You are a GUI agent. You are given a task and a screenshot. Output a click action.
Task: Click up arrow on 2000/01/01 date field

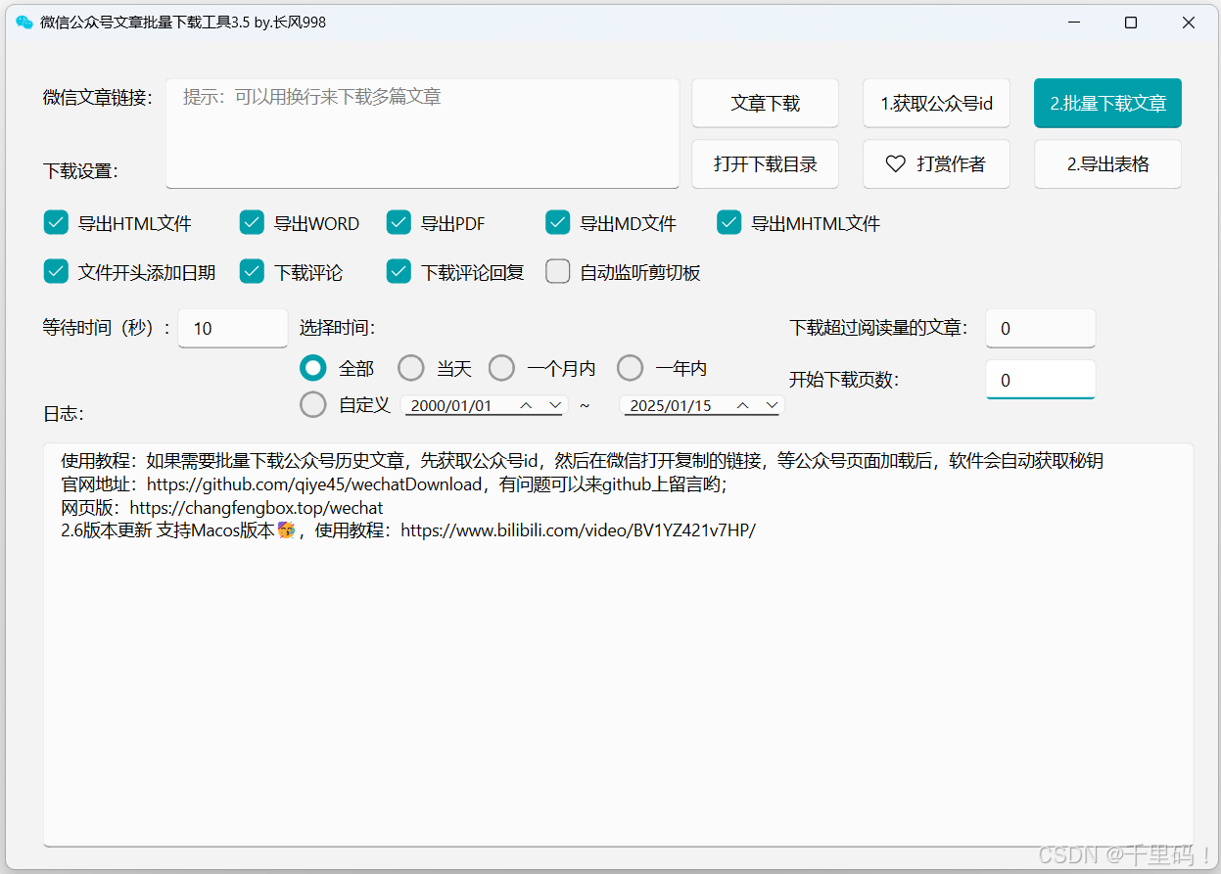pos(526,405)
